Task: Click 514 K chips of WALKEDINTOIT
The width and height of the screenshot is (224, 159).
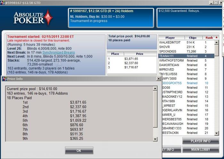Action: (191, 42)
